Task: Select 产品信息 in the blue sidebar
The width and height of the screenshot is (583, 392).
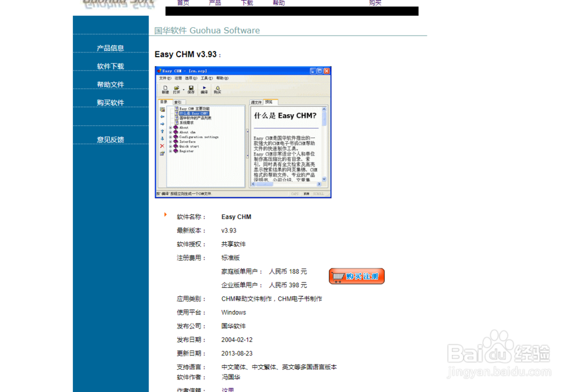Action: pos(110,48)
